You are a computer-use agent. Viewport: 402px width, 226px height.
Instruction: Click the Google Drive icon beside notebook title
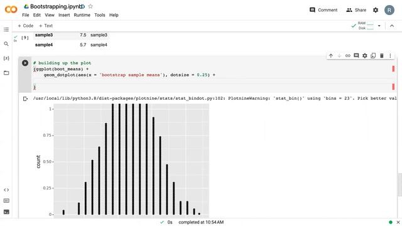tap(26, 6)
